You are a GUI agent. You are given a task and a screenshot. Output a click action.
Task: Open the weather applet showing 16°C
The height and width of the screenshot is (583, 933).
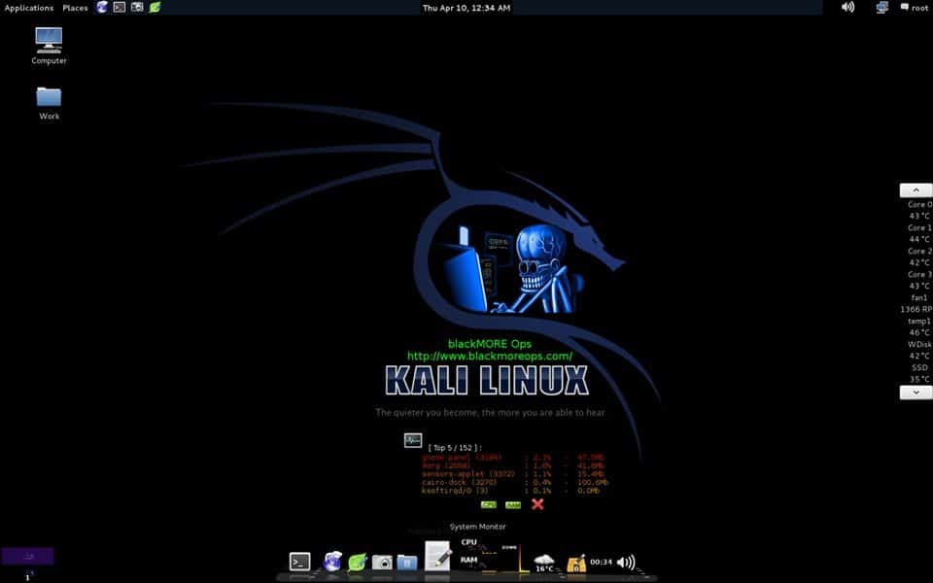(x=544, y=563)
